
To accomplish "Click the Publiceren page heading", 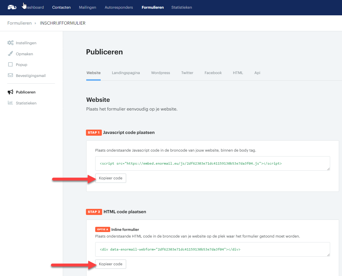I will (104, 52).
